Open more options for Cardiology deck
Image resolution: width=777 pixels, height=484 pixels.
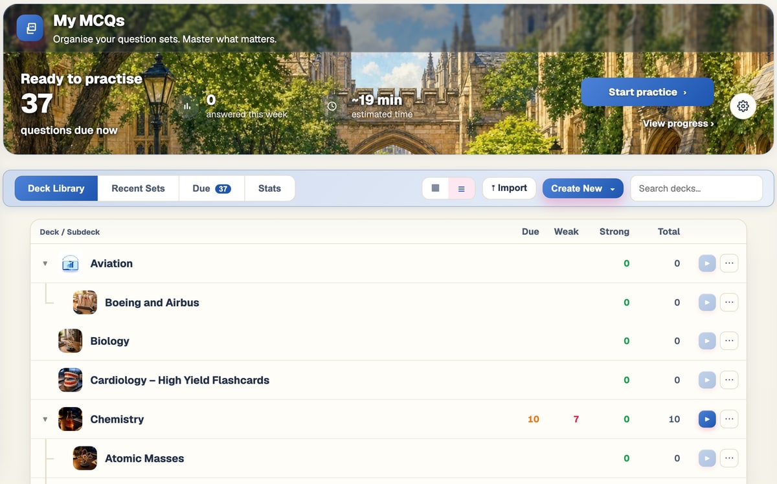pyautogui.click(x=729, y=380)
